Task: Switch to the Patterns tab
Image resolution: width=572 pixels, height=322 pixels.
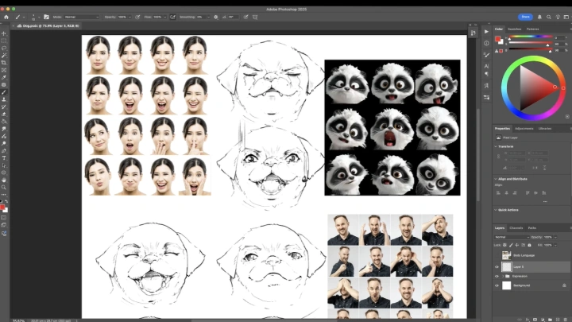Action: click(532, 29)
